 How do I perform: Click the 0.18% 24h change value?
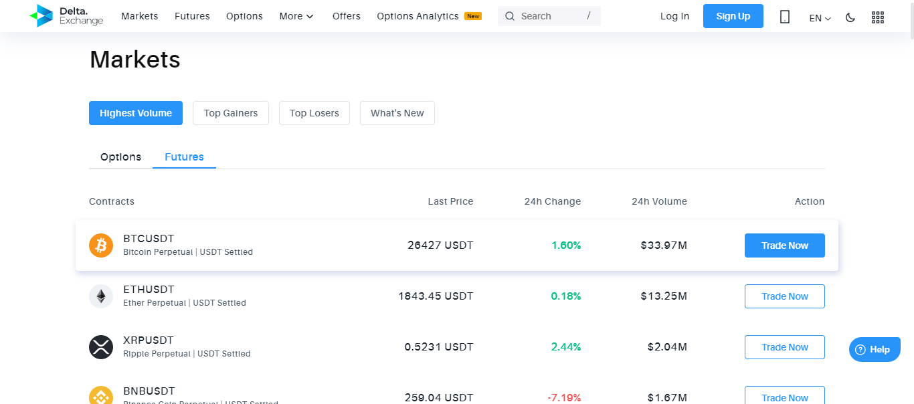(566, 296)
